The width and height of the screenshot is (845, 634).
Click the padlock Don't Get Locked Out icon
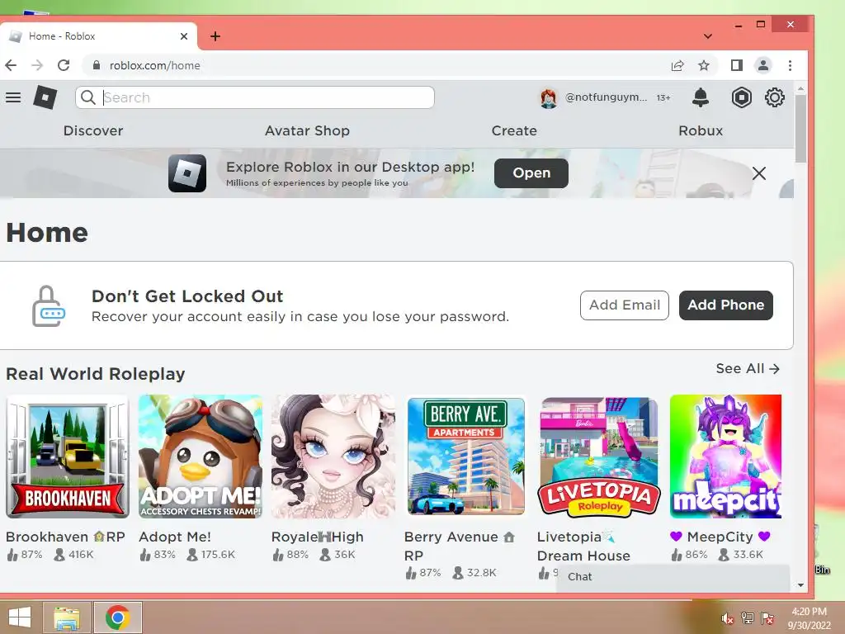pyautogui.click(x=48, y=305)
